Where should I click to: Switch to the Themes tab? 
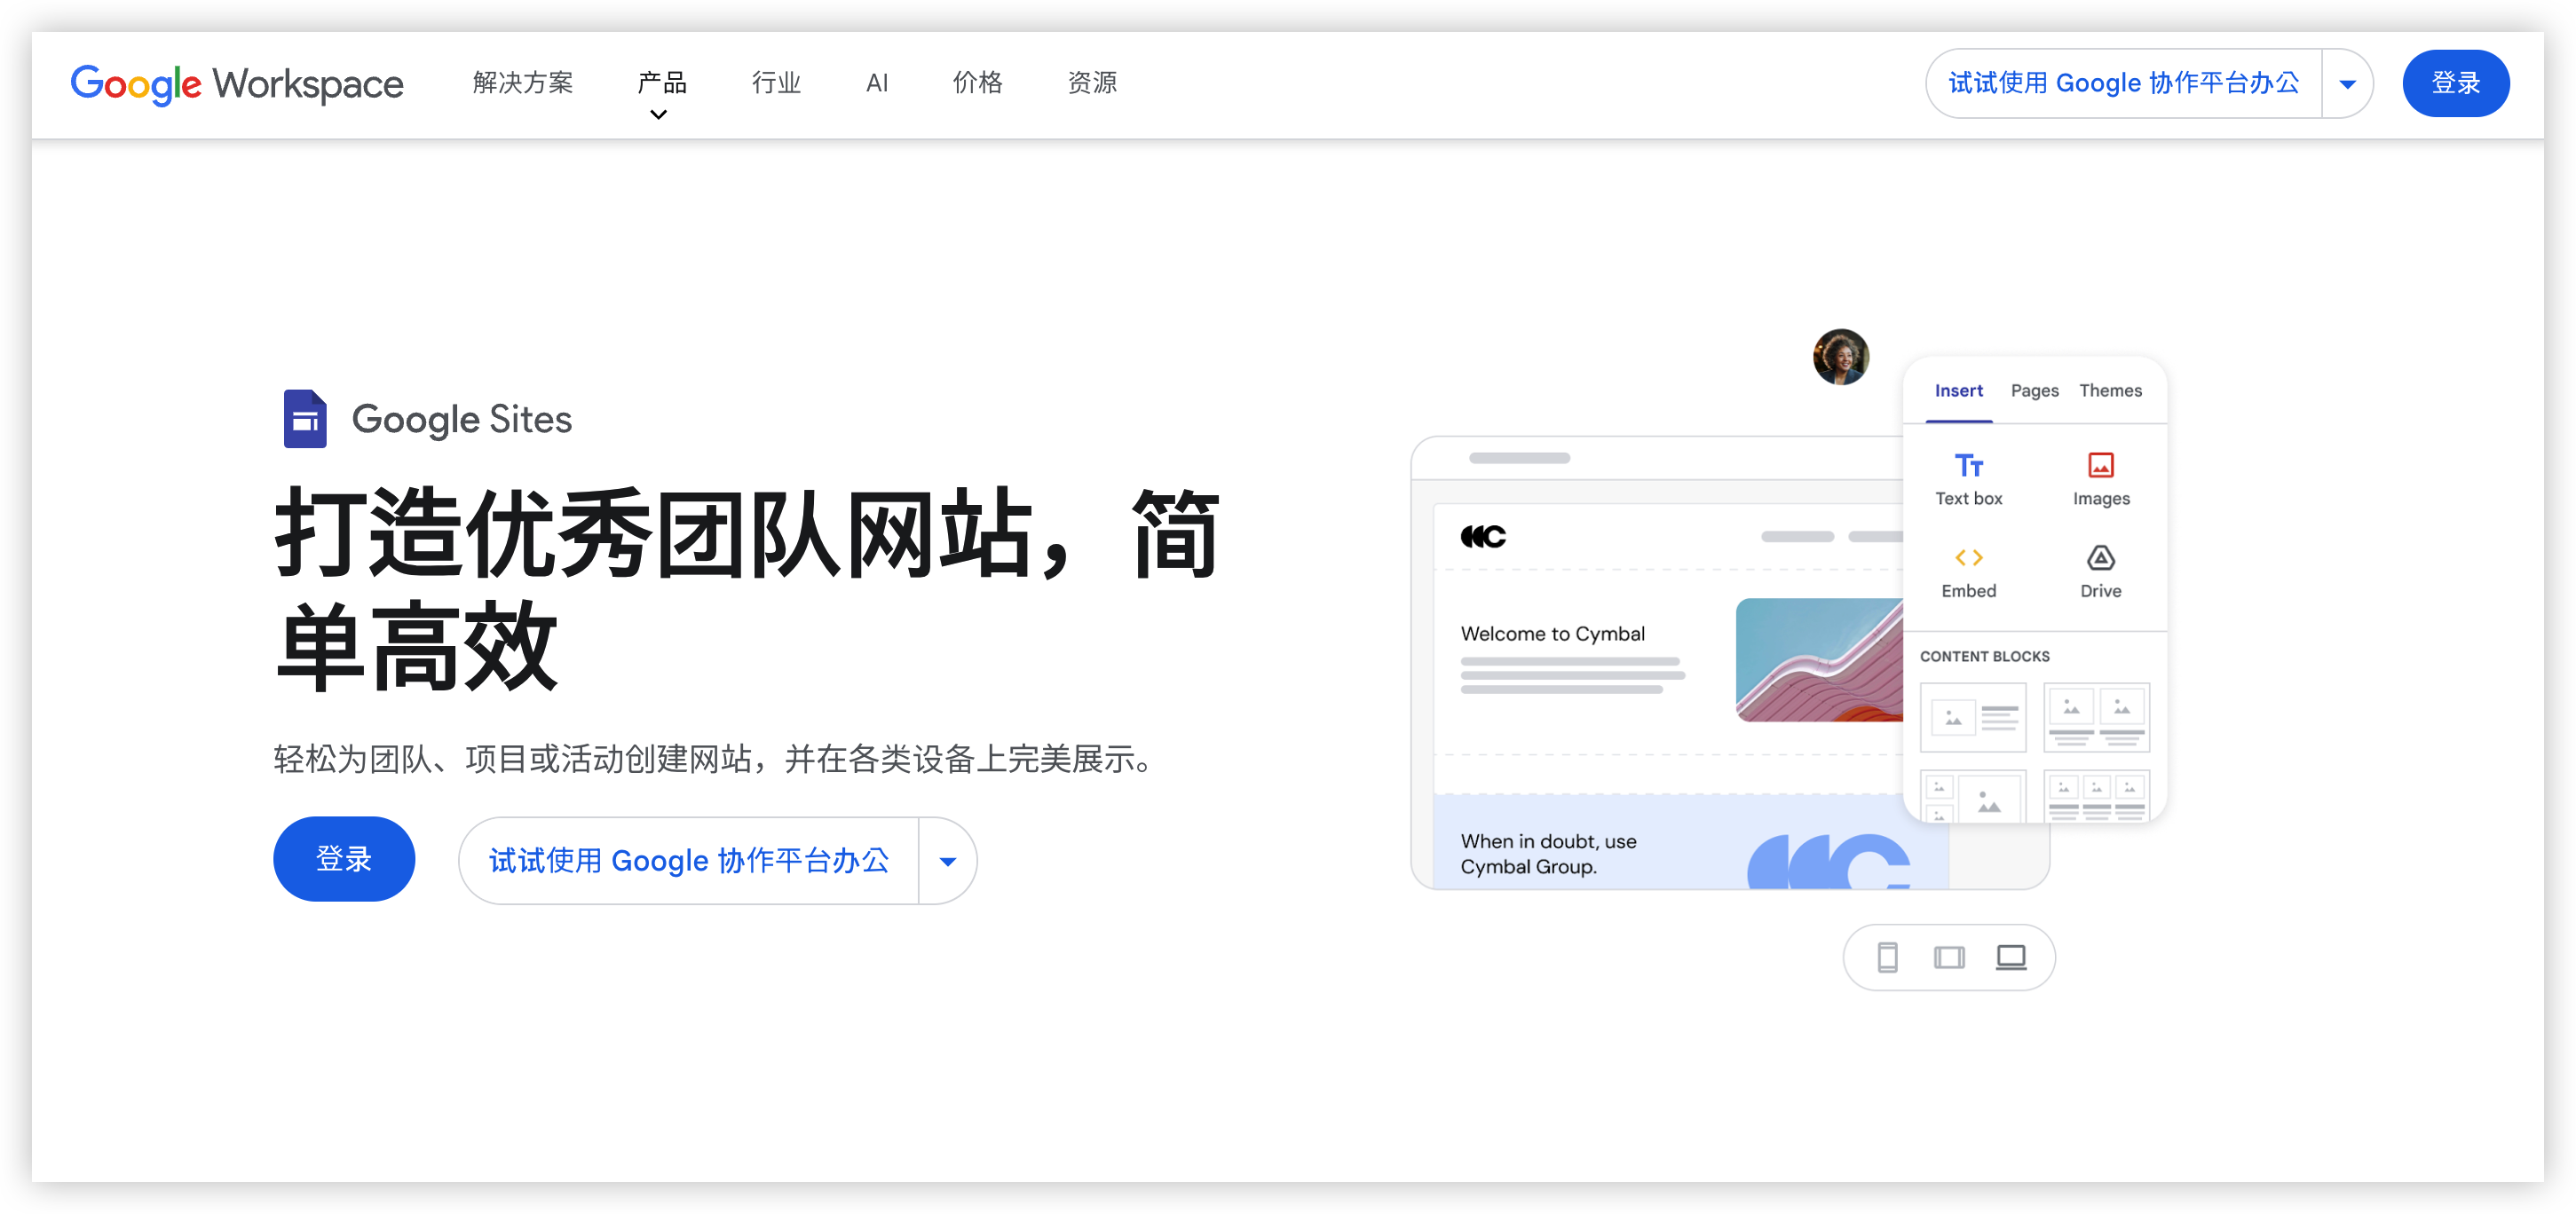point(2110,390)
